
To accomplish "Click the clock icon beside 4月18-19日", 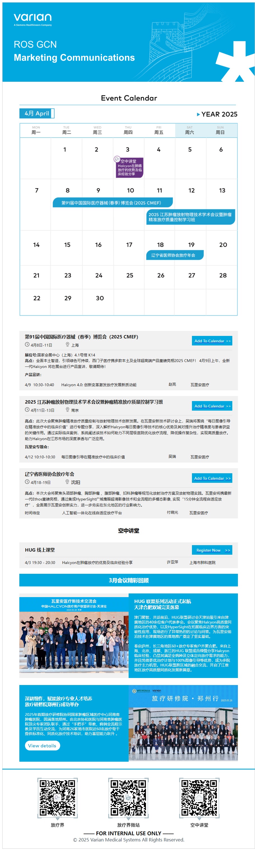I will pyautogui.click(x=27, y=482).
